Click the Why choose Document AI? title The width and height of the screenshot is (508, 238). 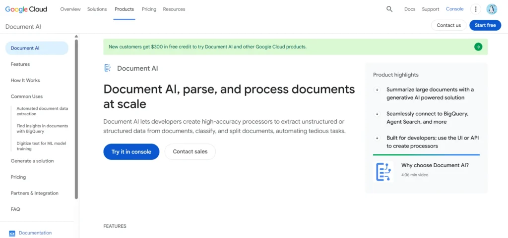point(435,165)
